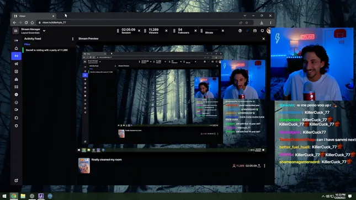The image size is (356, 200).
Task: Open the Settings gear in sidebar
Action: 17,95
